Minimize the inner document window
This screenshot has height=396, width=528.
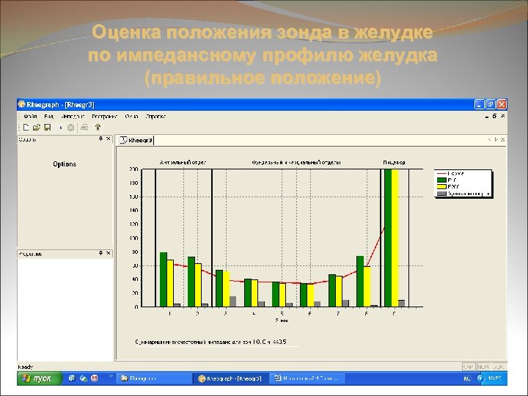click(487, 116)
